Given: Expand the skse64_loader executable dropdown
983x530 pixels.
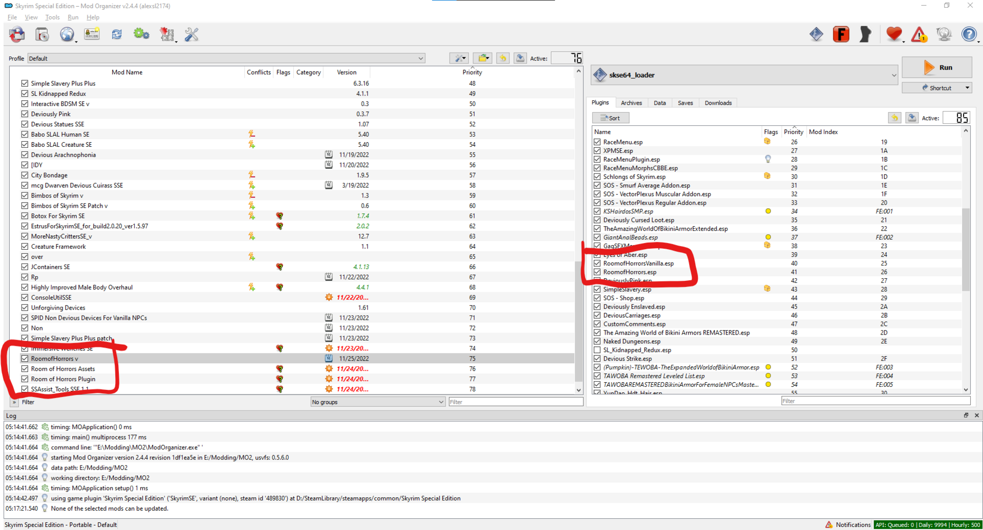Looking at the screenshot, I should click(x=745, y=75).
